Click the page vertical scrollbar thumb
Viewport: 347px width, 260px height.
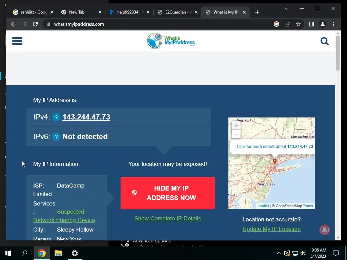[338, 53]
